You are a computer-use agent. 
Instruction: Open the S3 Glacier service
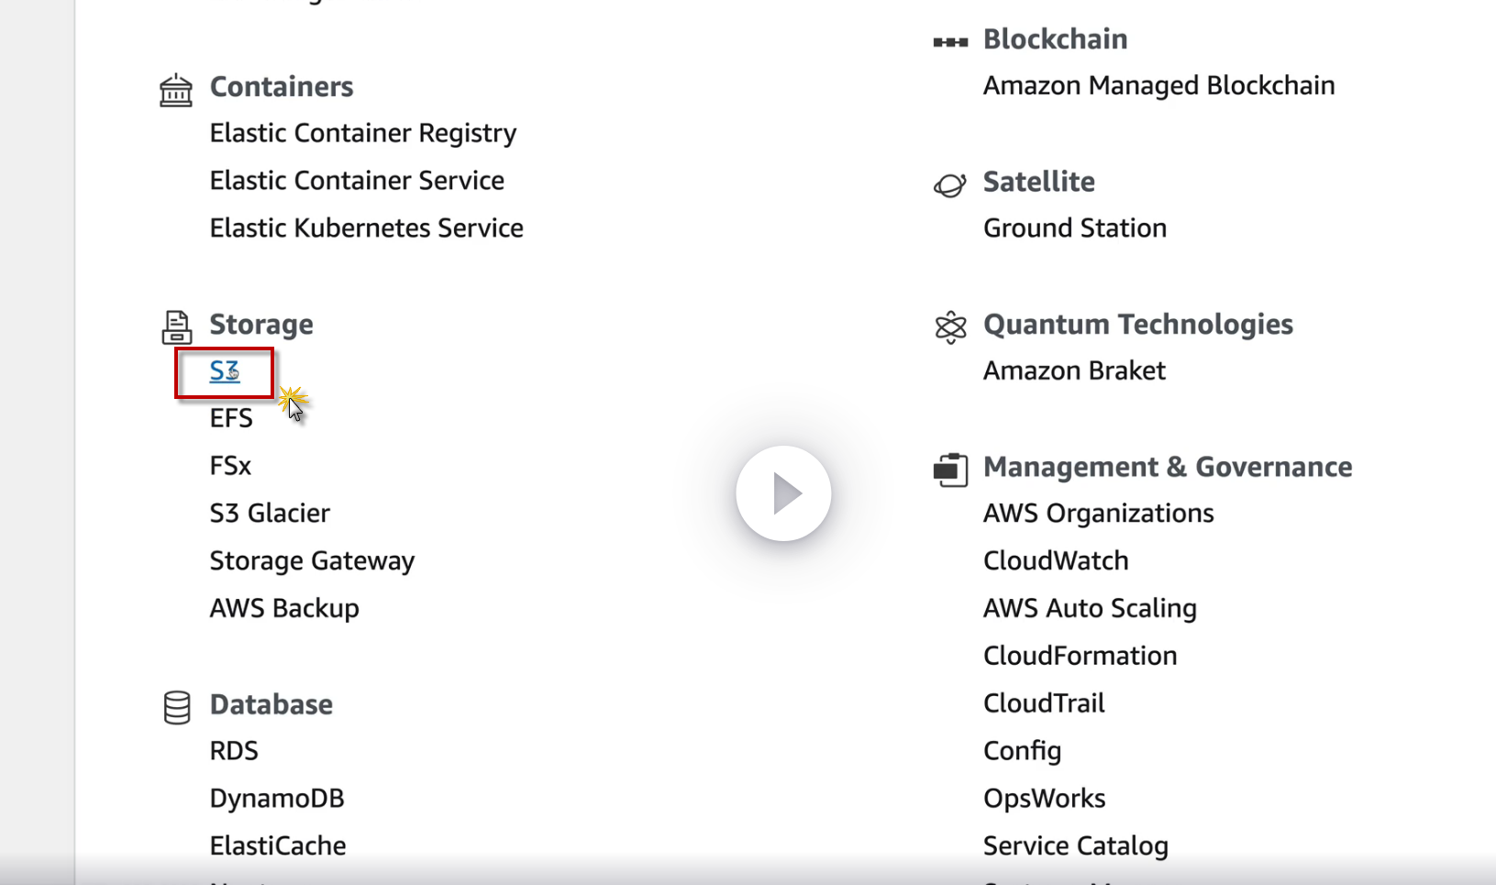tap(270, 514)
